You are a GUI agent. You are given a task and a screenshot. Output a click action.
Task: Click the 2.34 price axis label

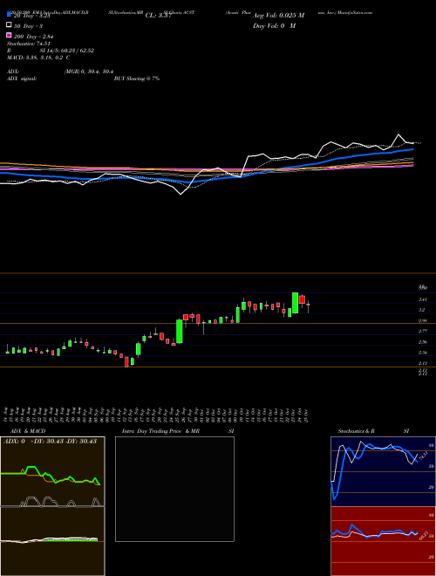click(422, 353)
